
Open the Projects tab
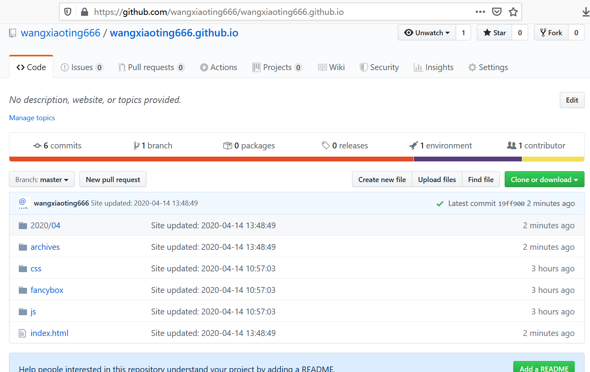click(x=277, y=67)
